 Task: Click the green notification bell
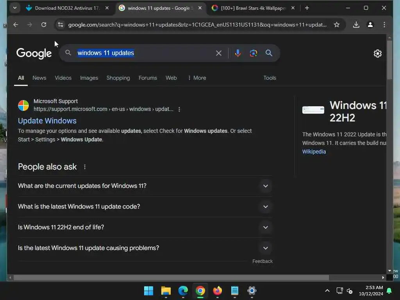click(x=389, y=291)
